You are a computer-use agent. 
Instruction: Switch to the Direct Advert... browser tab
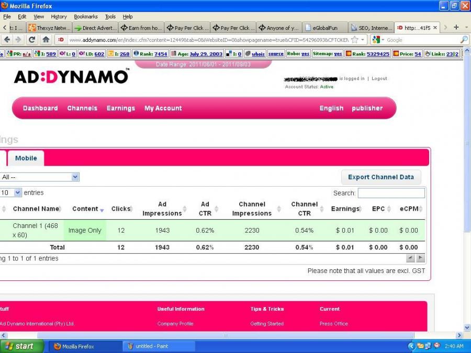[x=95, y=28]
